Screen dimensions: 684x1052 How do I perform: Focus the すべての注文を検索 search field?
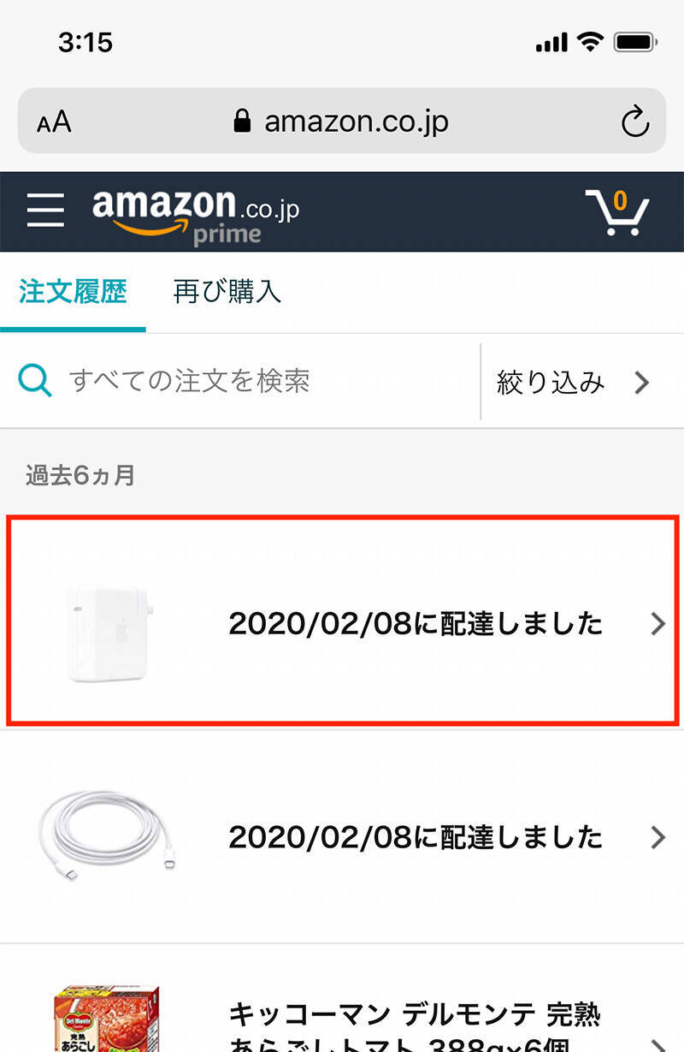[256, 381]
